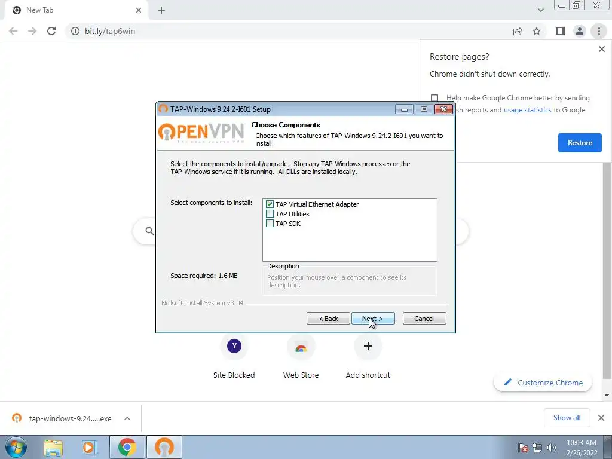The image size is (612, 459).
Task: Click Next in the TAP-Windows setup
Action: [x=373, y=319]
